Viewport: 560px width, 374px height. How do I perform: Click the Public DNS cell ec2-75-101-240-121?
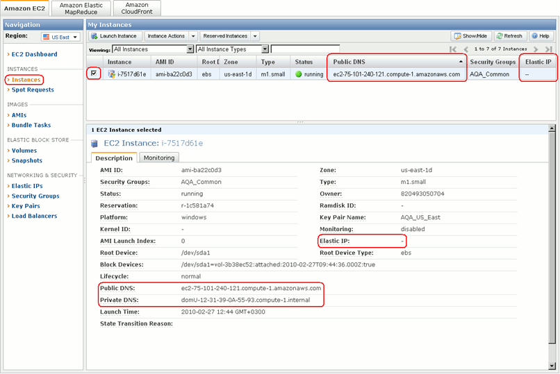pyautogui.click(x=397, y=74)
